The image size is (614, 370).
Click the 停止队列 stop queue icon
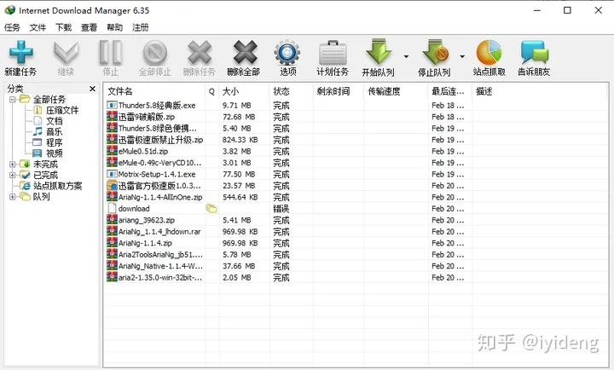(436, 52)
